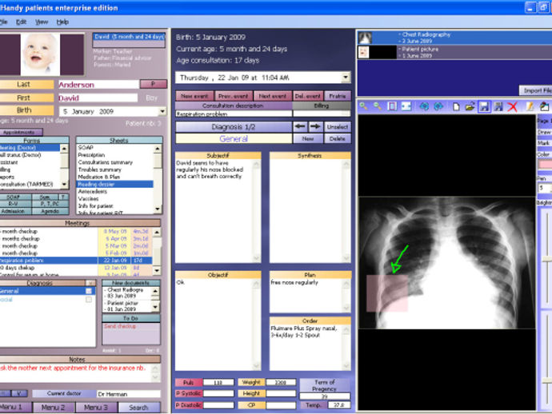Click the Temp. value field
Viewport: 552px width, 414px height.
point(338,405)
